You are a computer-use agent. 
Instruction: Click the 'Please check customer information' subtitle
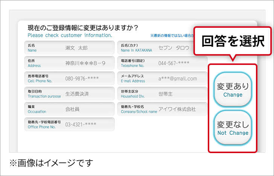70,36
